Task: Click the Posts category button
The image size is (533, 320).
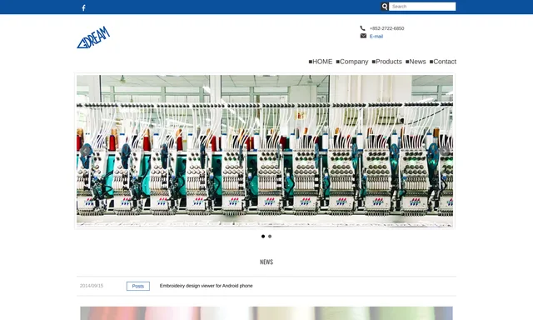Action: point(138,286)
